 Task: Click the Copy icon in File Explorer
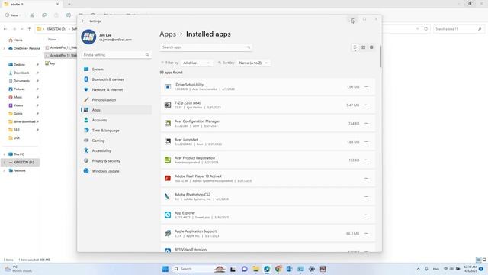[x=44, y=15]
